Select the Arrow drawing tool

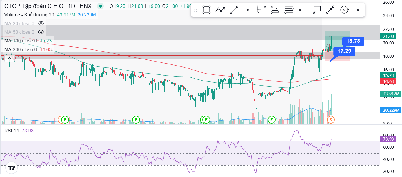coord(330,10)
